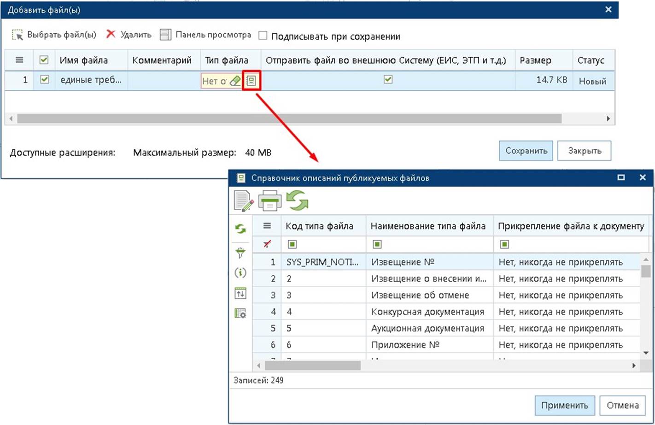Click the Применить button
Viewport: 655px width, 425px height.
point(564,405)
